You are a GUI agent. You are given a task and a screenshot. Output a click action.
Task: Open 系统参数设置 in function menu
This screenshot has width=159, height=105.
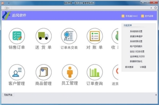pos(136,31)
